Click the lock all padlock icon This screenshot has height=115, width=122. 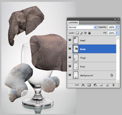point(89,33)
